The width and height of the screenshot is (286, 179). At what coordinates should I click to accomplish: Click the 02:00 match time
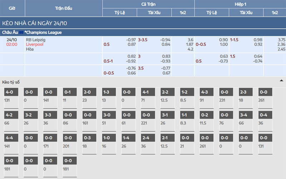coord(12,44)
